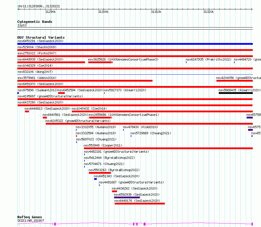Click nsv6437280 (Sedlazeck2020) label

click(40, 102)
